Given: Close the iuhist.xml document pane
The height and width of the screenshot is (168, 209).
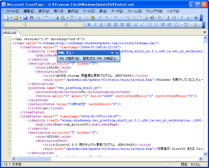Looking at the screenshot, I should click(x=205, y=32).
